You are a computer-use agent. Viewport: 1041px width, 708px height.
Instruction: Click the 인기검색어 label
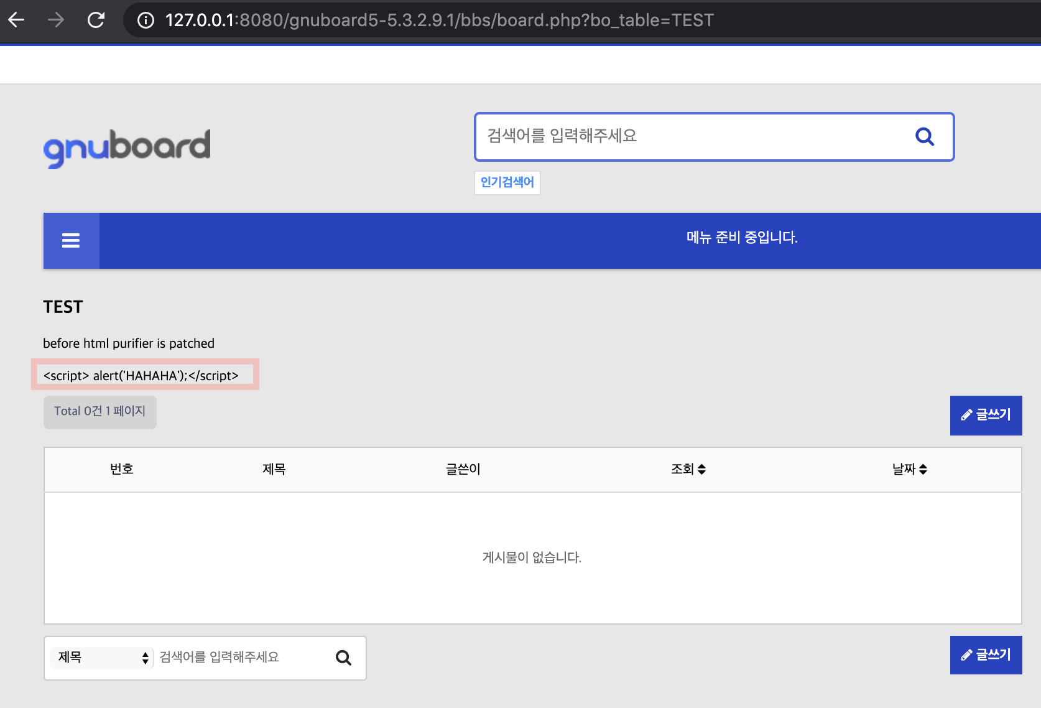(x=507, y=182)
